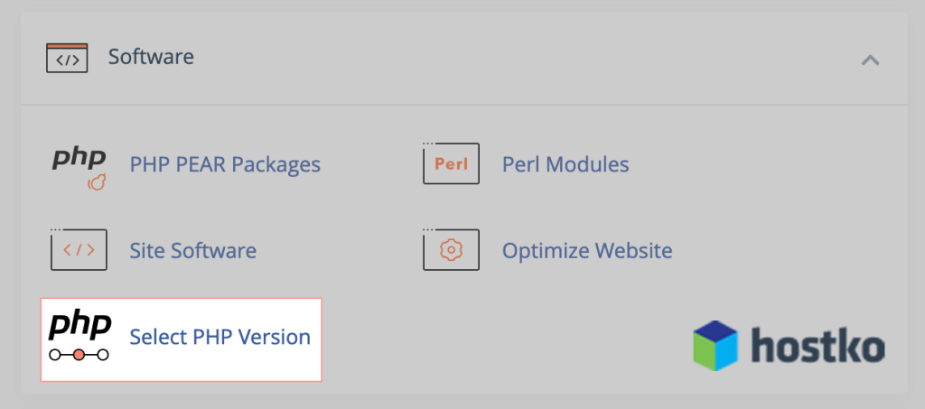
Task: Choose the Select PHP Version link
Action: 220,337
